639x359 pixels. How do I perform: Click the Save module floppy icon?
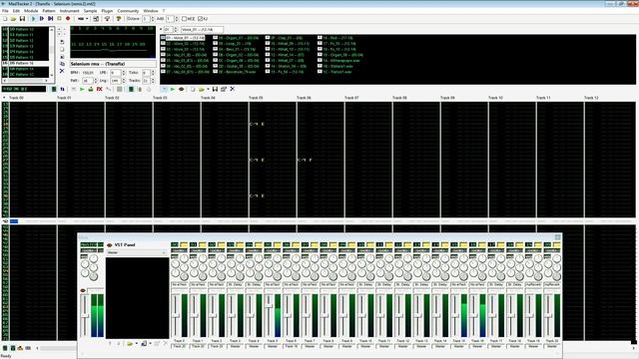(22, 19)
